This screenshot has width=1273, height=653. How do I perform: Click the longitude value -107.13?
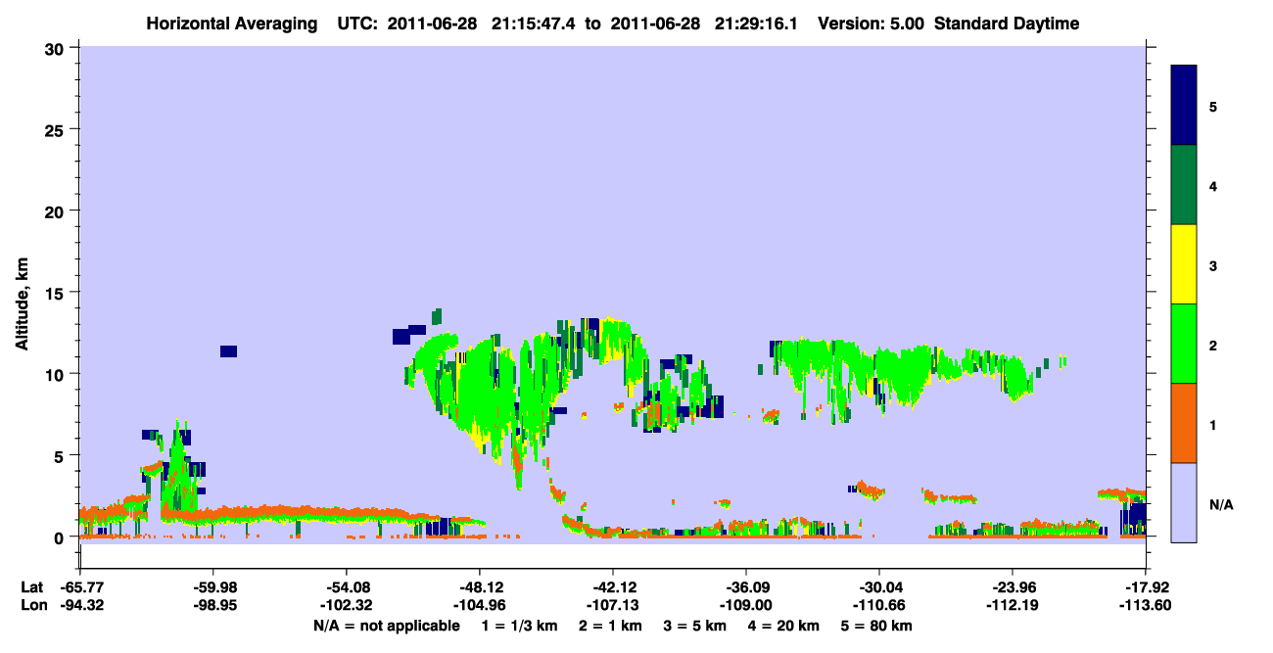[x=612, y=606]
